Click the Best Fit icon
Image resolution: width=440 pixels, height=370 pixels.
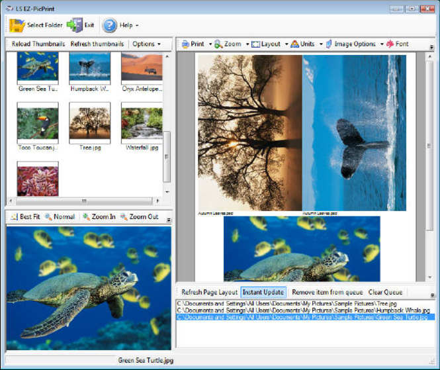[x=15, y=216]
